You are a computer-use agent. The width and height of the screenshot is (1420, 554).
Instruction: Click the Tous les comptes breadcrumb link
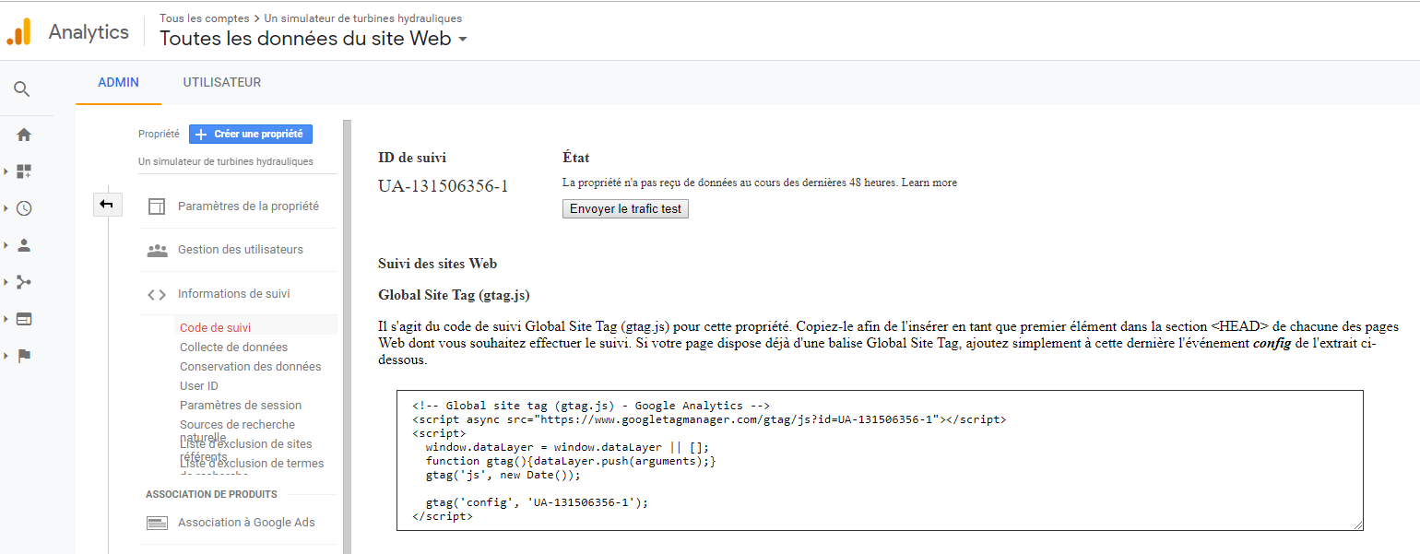(204, 18)
